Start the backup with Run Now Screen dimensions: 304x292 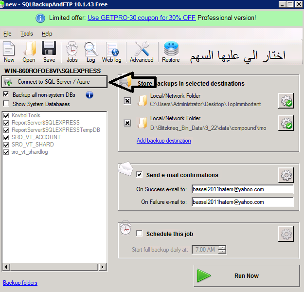(247, 276)
